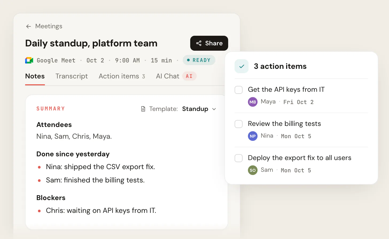Click the Share button
This screenshot has width=389, height=239.
tap(209, 43)
